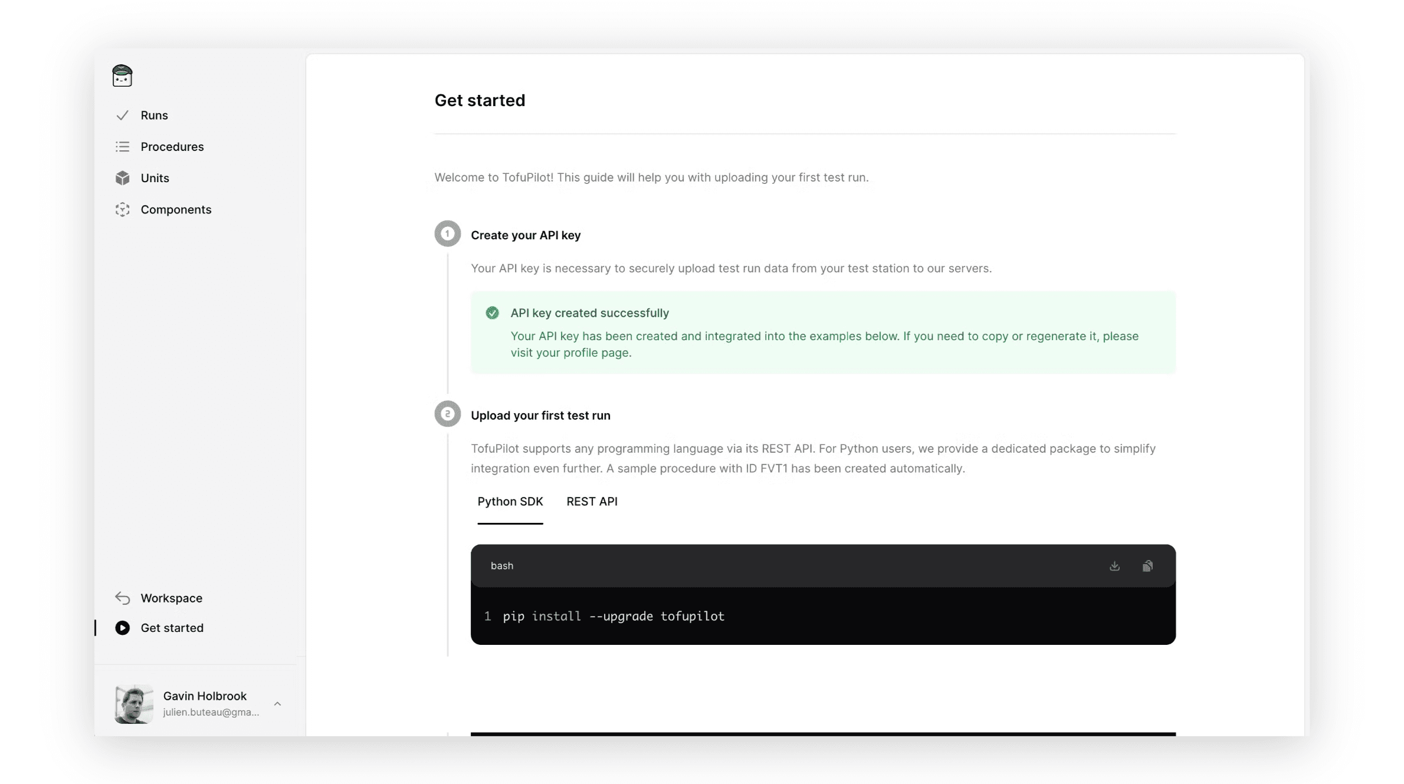Viewport: 1404px width, 784px height.
Task: Select the Runs checkmark icon
Action: (x=122, y=115)
